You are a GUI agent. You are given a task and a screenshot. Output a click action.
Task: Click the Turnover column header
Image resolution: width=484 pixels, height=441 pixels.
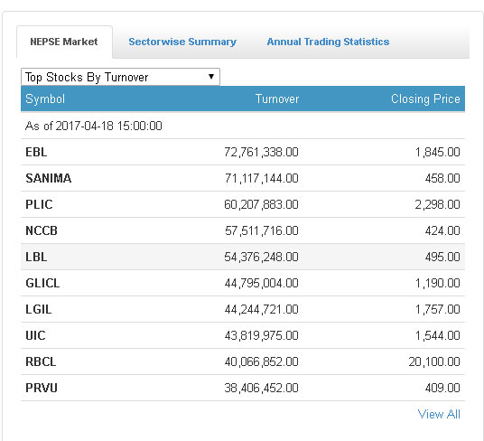click(x=277, y=99)
